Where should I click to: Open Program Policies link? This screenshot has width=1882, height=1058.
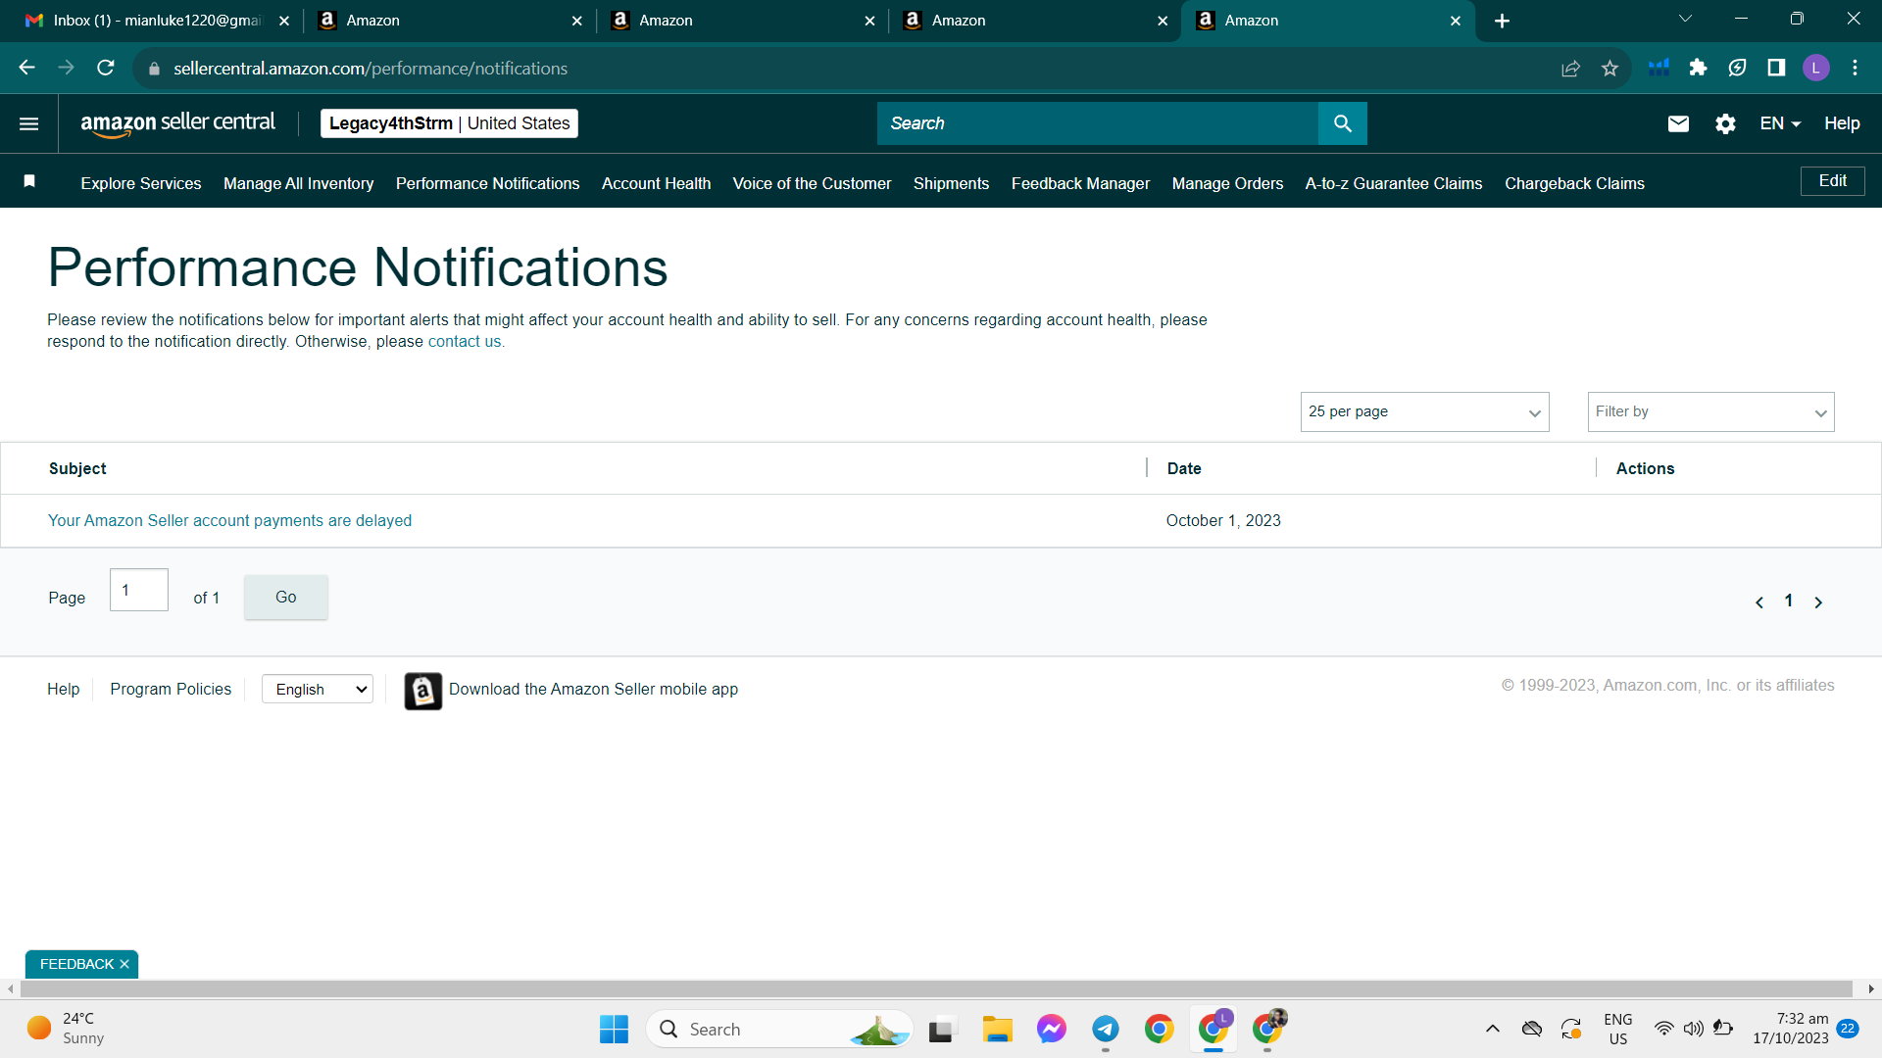pos(171,689)
